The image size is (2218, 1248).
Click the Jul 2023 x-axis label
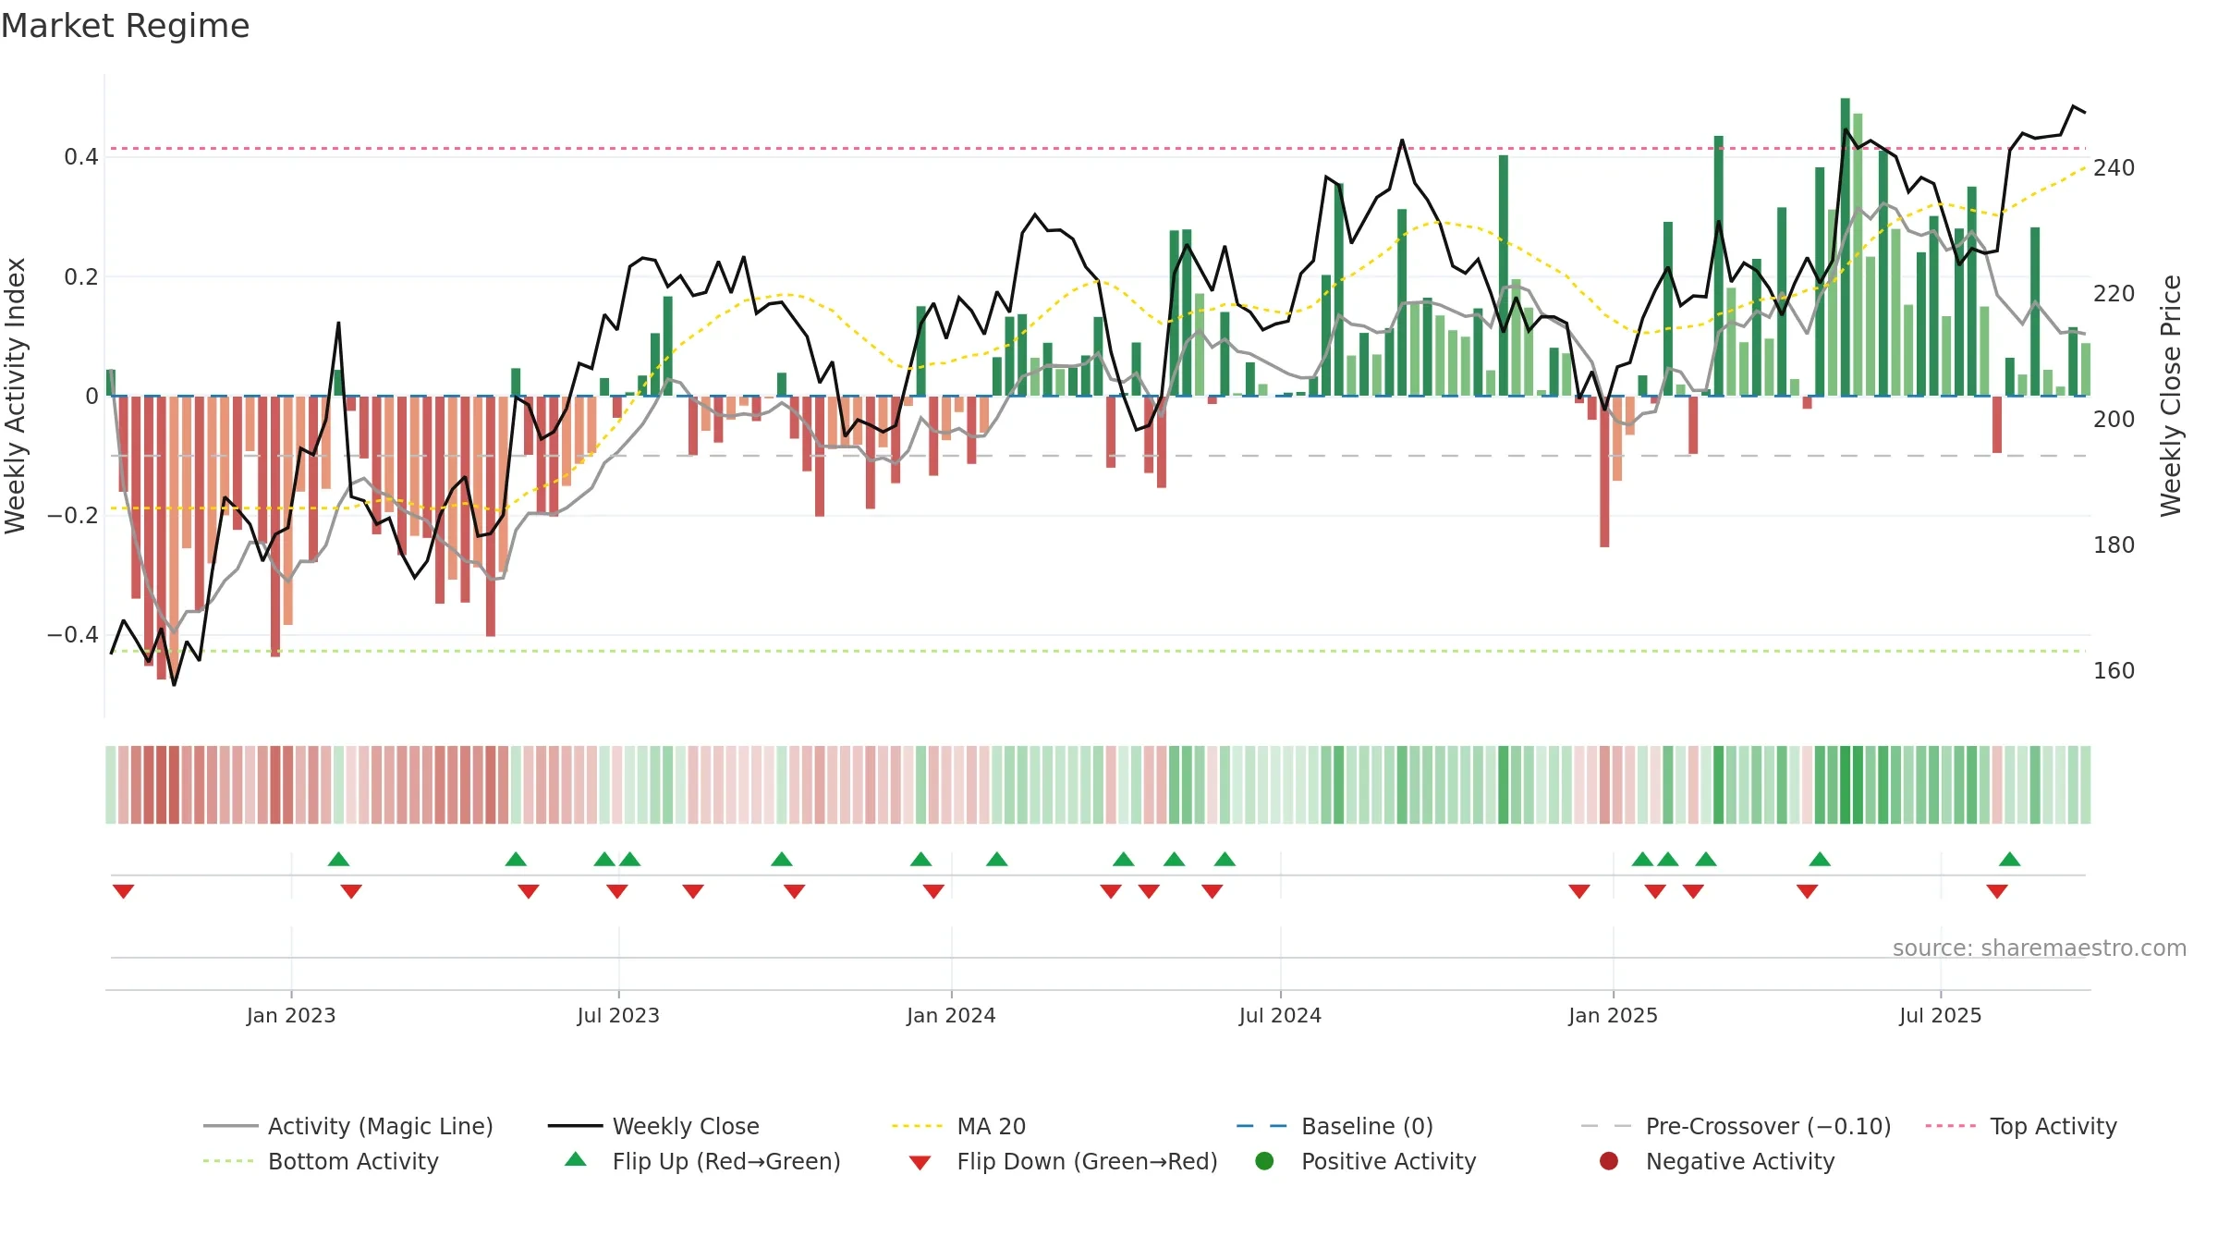(618, 1015)
